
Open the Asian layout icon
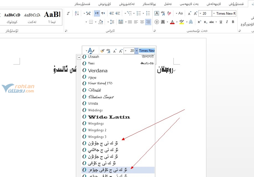[x=88, y=13]
